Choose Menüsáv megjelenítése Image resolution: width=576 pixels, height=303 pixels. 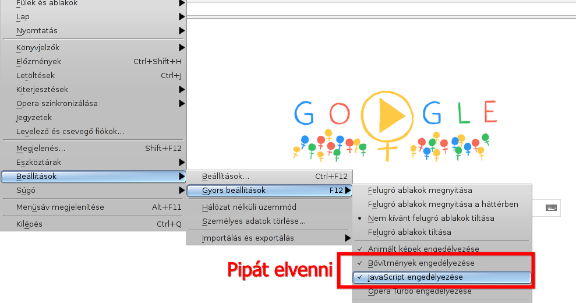pyautogui.click(x=93, y=207)
